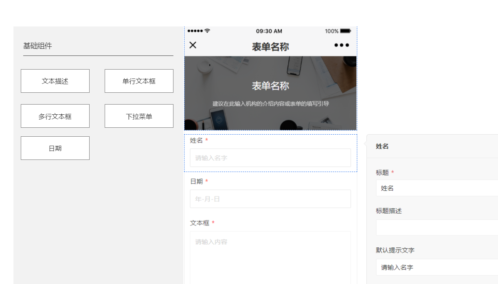Add a 文本描述 component

click(x=55, y=81)
